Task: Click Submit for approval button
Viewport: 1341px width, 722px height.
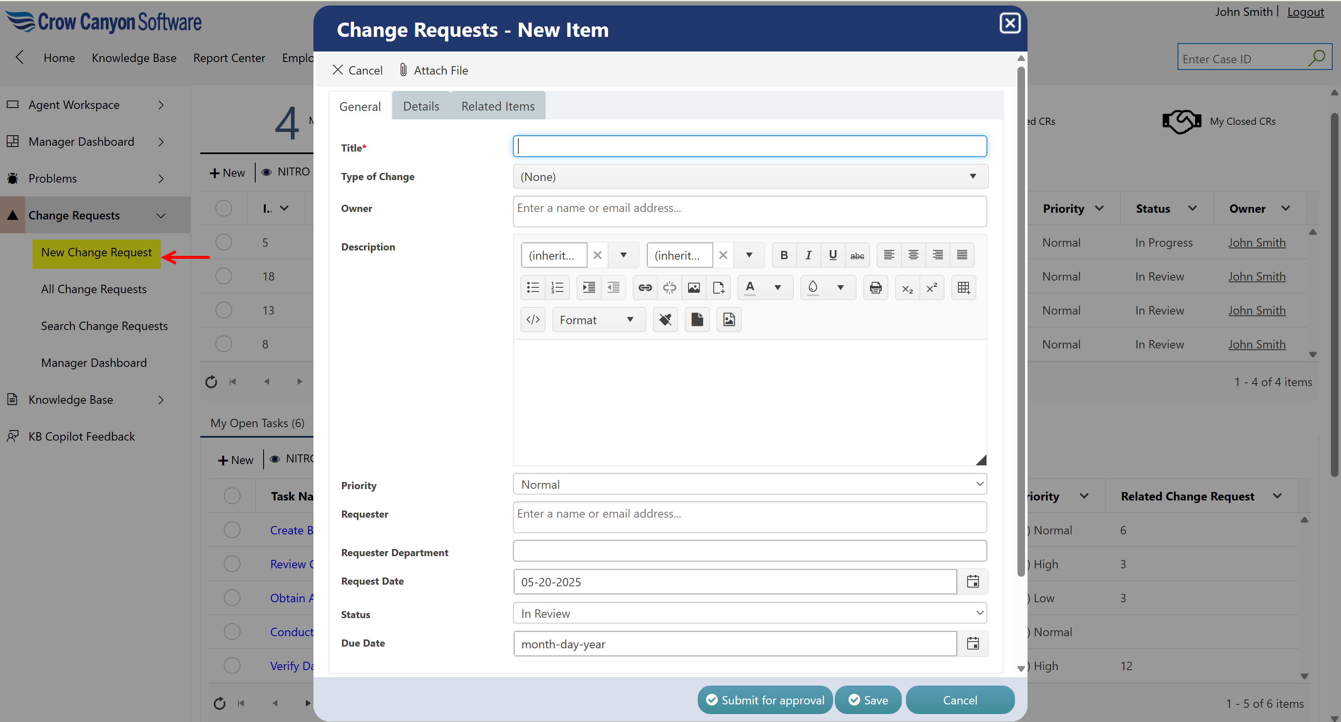Action: coord(765,700)
